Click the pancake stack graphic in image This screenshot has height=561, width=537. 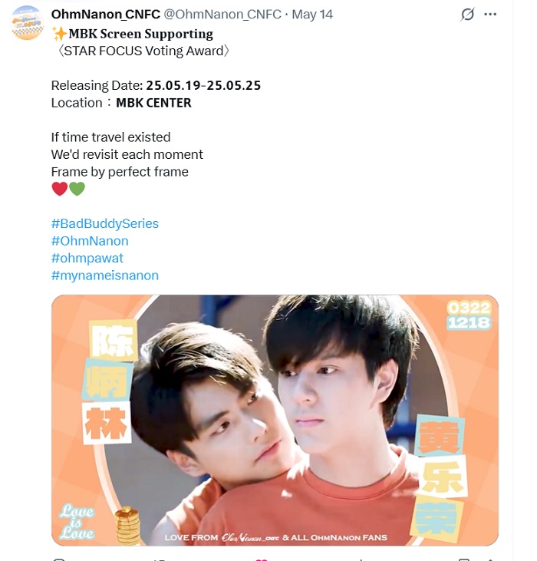[x=127, y=525]
